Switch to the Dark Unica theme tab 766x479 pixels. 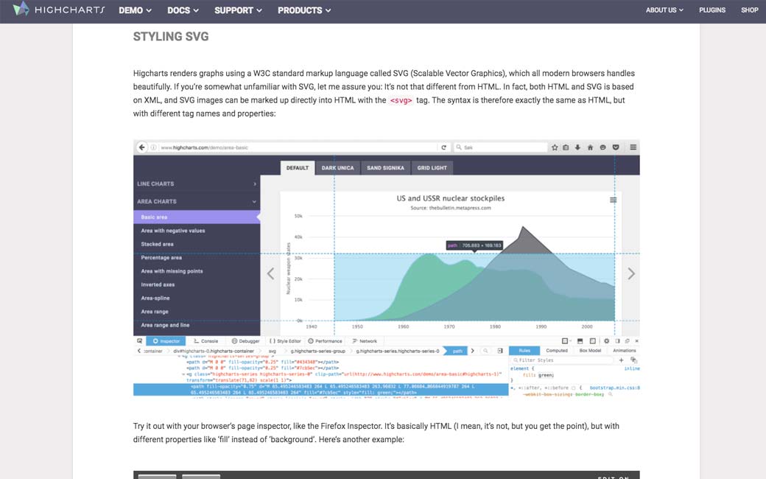pos(337,168)
